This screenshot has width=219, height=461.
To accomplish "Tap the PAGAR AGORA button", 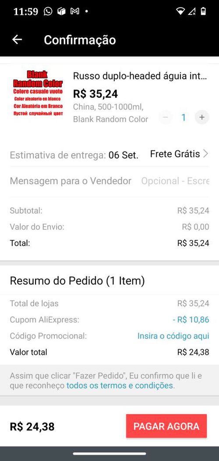I will click(166, 426).
